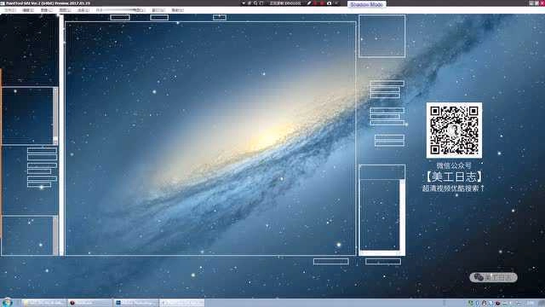Click the QQ penguin icon in the system tray
This screenshot has width=545, height=307.
(x=484, y=304)
